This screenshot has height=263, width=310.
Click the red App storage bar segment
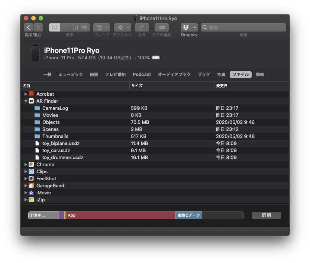(x=120, y=215)
